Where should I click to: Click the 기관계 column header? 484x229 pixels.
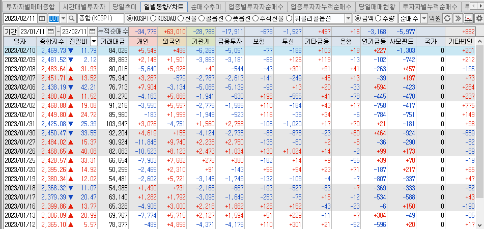click(x=201, y=41)
